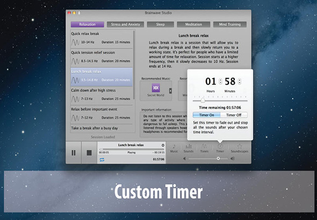Click the Brainwave Studio window title
Viewport: 317px width, 220px height.
pyautogui.click(x=158, y=13)
